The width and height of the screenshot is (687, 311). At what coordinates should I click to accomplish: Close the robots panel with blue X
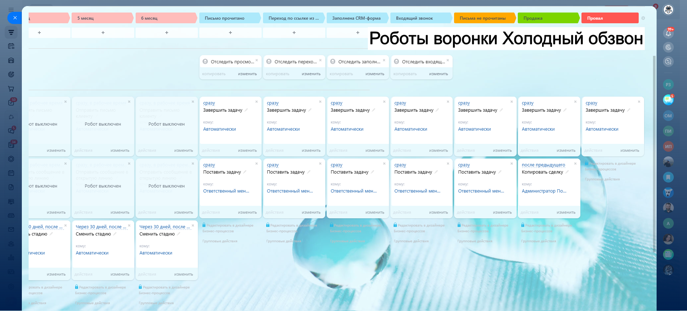pyautogui.click(x=15, y=18)
